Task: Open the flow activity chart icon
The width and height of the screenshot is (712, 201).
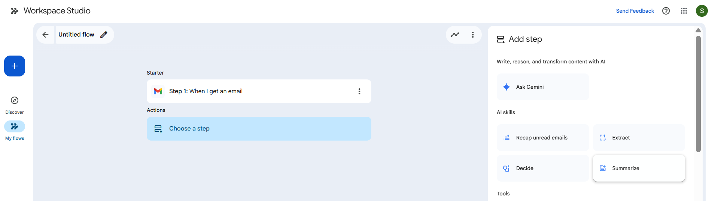Action: [x=455, y=35]
